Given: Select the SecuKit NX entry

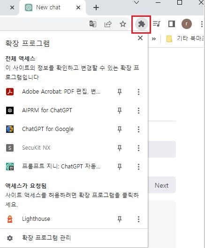Looking at the screenshot, I should pyautogui.click(x=36, y=148).
